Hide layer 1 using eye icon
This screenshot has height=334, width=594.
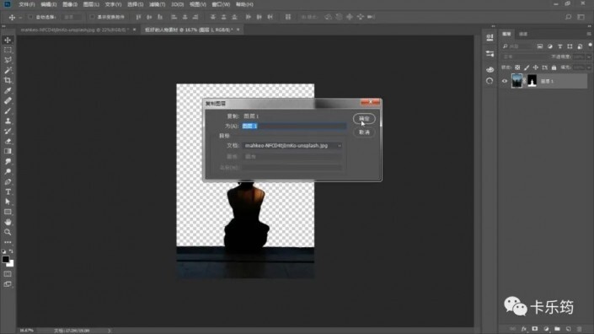pos(504,81)
